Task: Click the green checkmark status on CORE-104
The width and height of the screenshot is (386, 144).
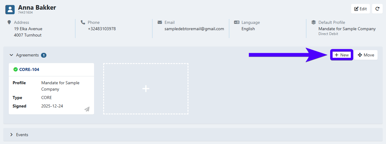Action: click(x=15, y=69)
